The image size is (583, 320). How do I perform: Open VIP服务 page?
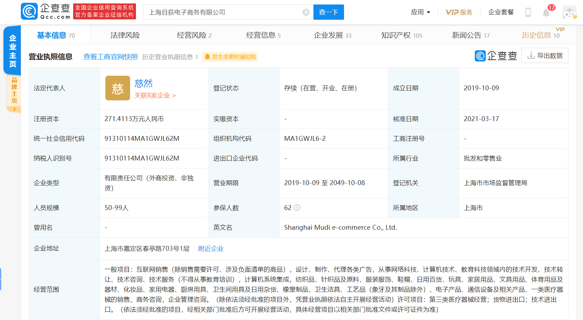[459, 12]
